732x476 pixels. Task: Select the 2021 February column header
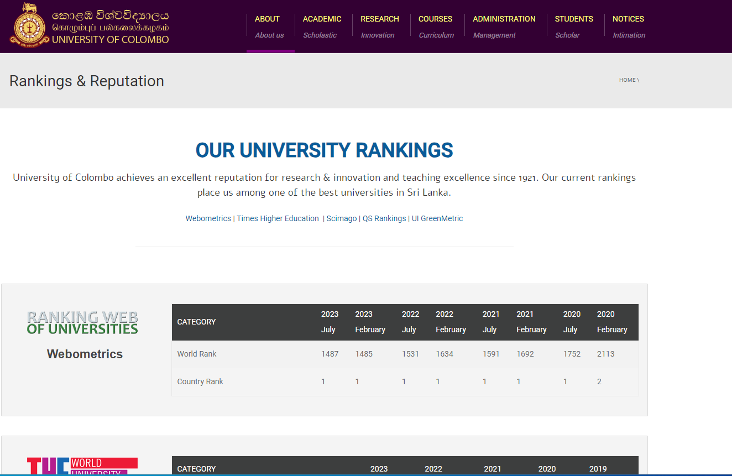[x=531, y=322]
